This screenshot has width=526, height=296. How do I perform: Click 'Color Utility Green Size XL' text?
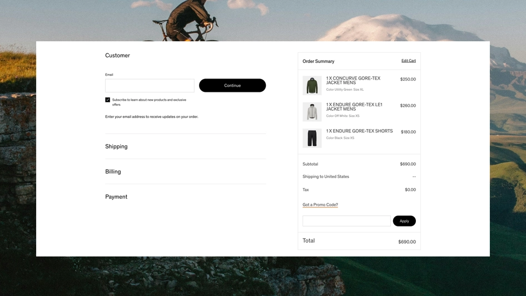tap(345, 90)
